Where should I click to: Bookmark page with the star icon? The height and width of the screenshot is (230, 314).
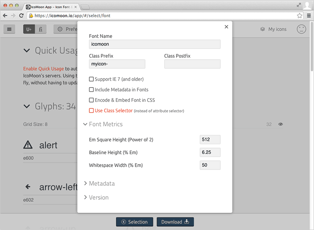[x=299, y=16]
